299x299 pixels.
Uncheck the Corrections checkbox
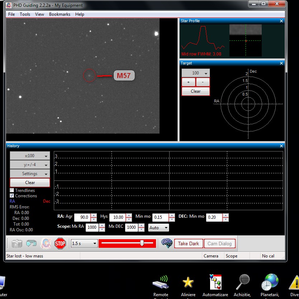pos(12,196)
